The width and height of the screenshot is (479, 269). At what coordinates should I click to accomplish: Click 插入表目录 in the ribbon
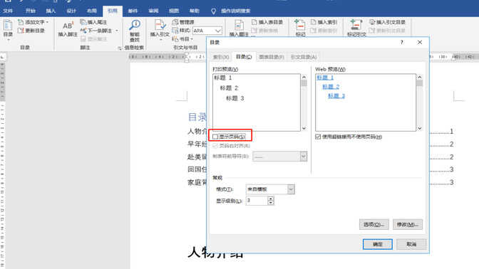(x=267, y=22)
